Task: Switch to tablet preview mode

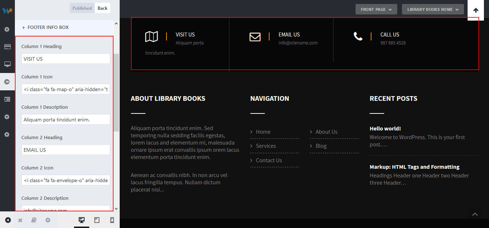Action: tap(97, 220)
